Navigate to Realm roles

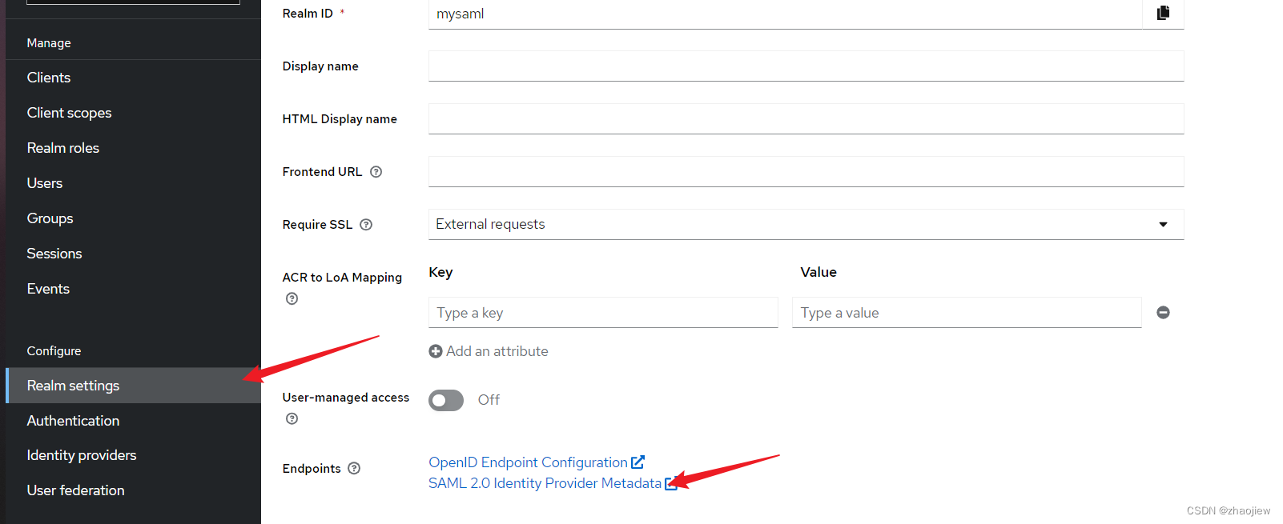click(x=63, y=148)
